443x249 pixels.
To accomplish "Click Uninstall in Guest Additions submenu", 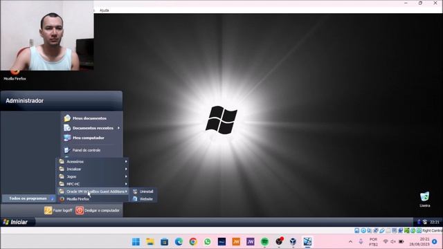I will [143, 192].
